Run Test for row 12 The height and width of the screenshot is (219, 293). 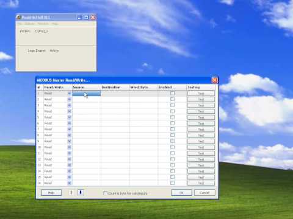[201, 159]
